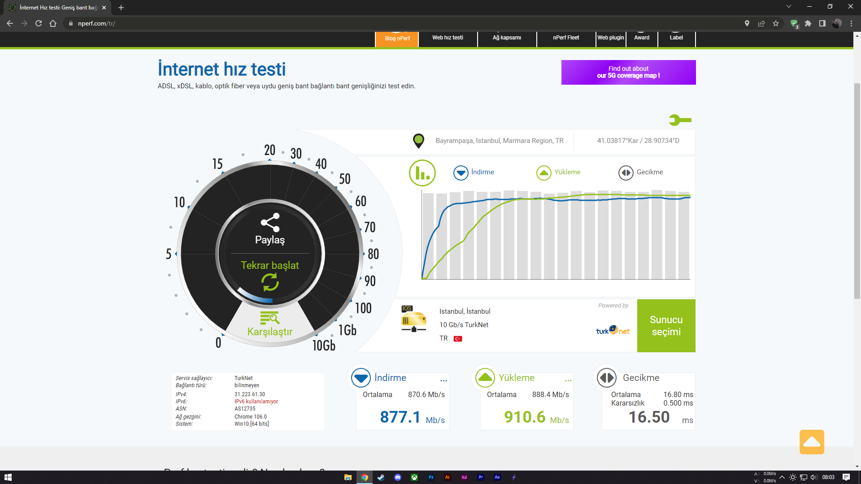Click location permission icon in address bar
Viewport: 861px width, 484px height.
(747, 23)
